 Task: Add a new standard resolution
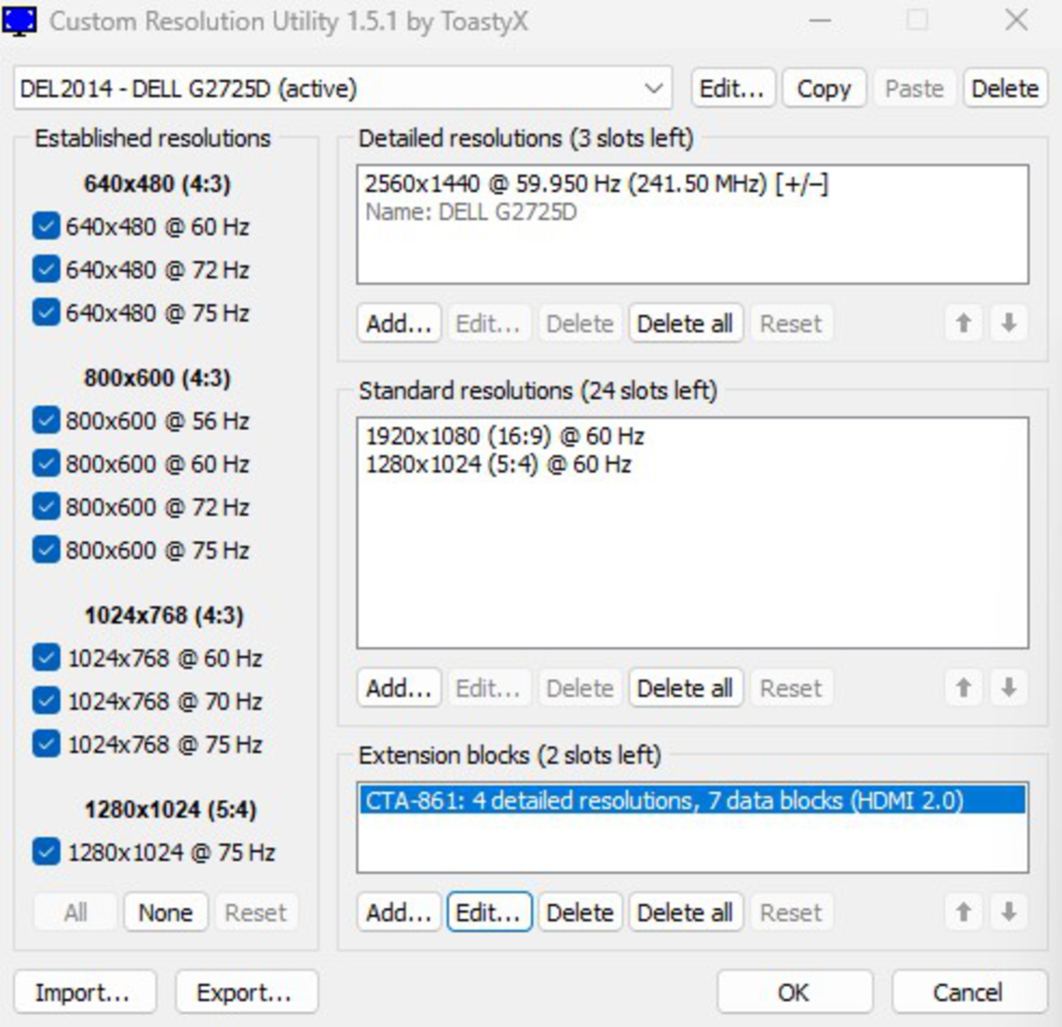pyautogui.click(x=399, y=688)
